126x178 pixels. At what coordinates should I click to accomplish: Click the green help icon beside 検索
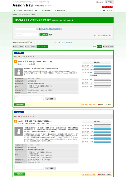(x=50, y=34)
